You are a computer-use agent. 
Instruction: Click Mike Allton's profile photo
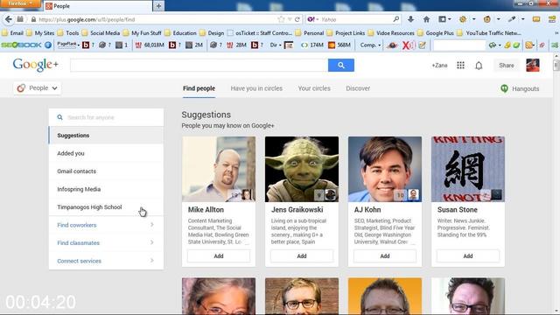219,169
